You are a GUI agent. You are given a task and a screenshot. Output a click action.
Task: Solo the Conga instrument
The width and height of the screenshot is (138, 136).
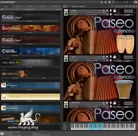coord(111,11)
